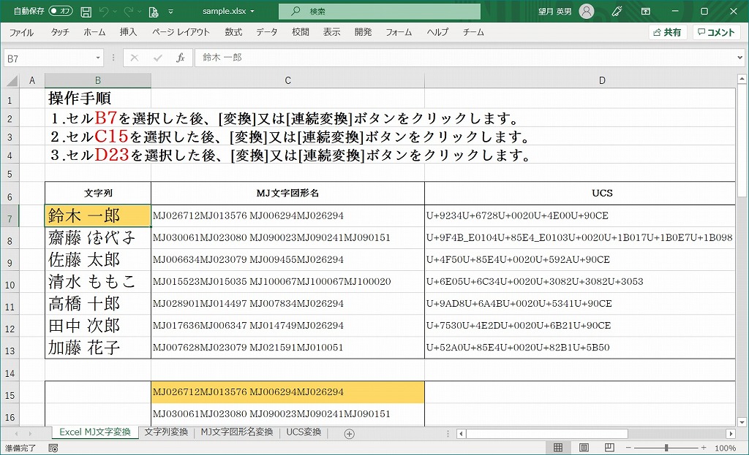Open the チーム tab
Image resolution: width=749 pixels, height=455 pixels.
(473, 32)
